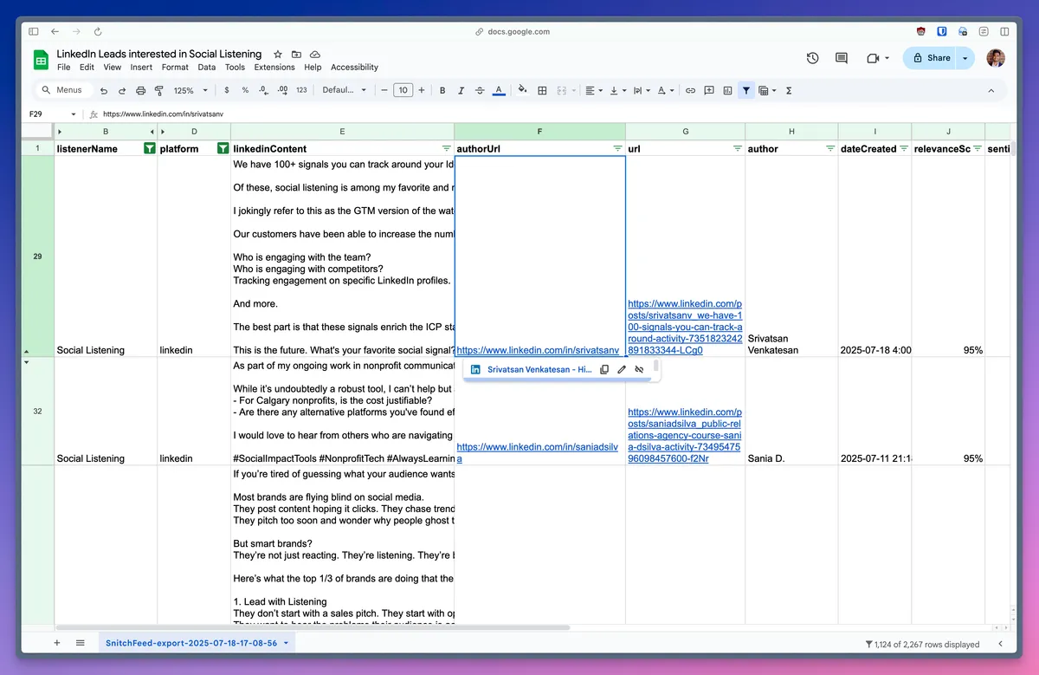
Task: Open horizontal align dropdown
Action: click(x=593, y=90)
